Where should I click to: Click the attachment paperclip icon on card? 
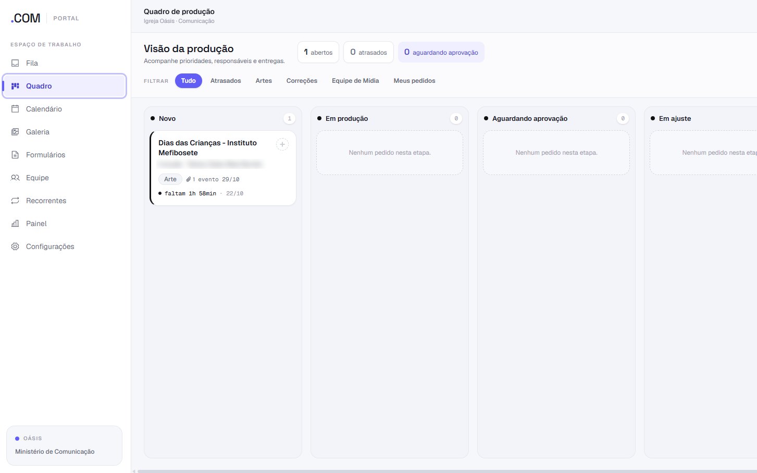pyautogui.click(x=189, y=179)
